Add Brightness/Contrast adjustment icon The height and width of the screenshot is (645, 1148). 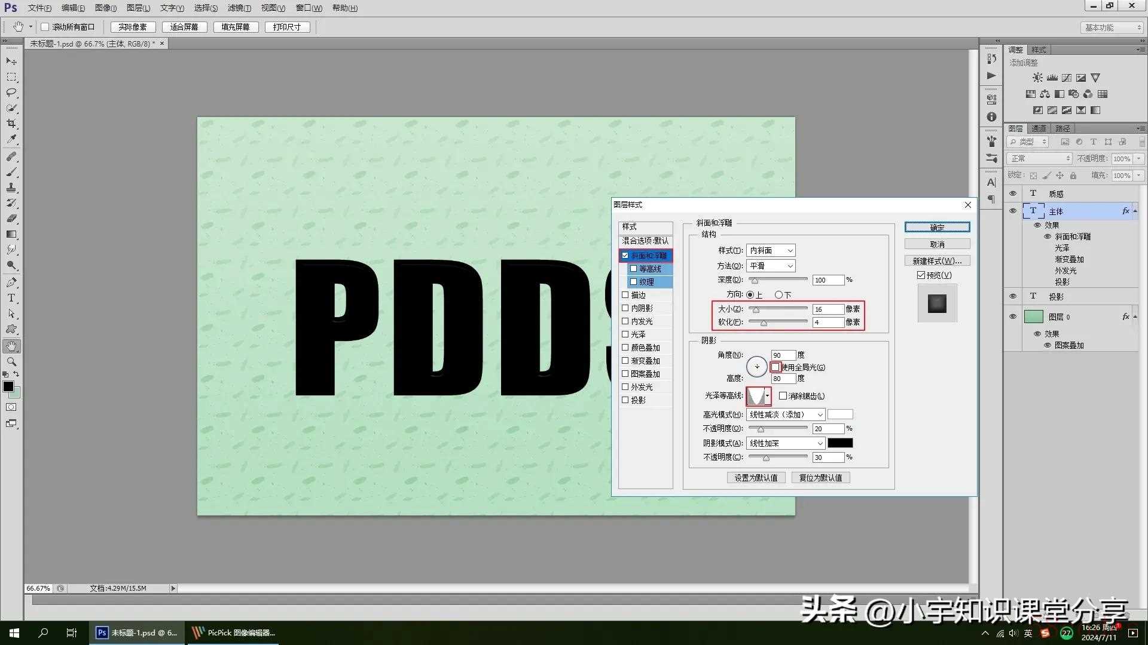coord(1037,78)
